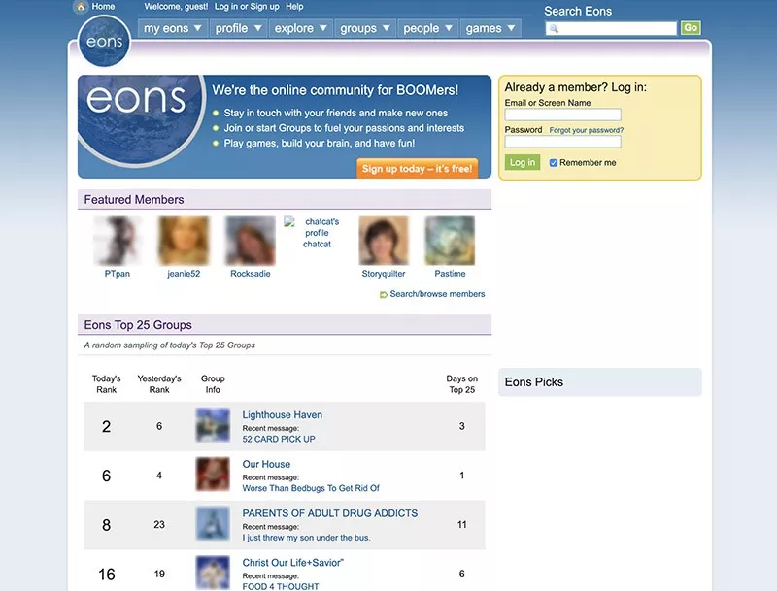
Task: Click the Our House group icon
Action: 213,475
